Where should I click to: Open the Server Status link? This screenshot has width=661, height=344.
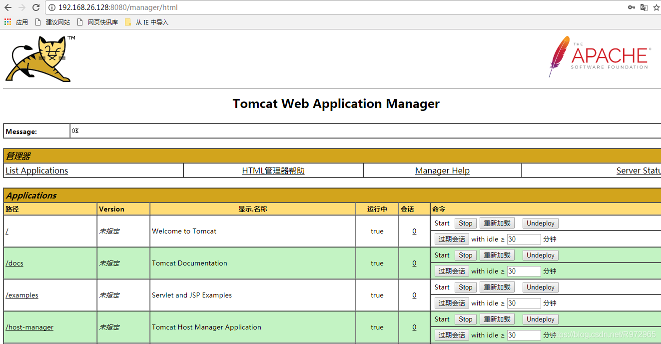coord(639,170)
